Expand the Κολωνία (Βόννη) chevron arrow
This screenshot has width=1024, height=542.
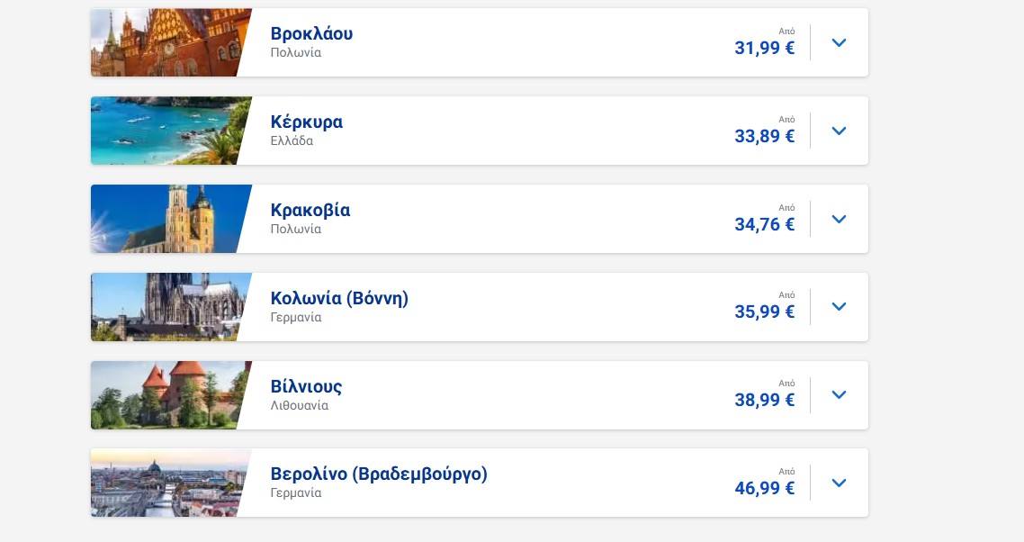[x=839, y=307]
